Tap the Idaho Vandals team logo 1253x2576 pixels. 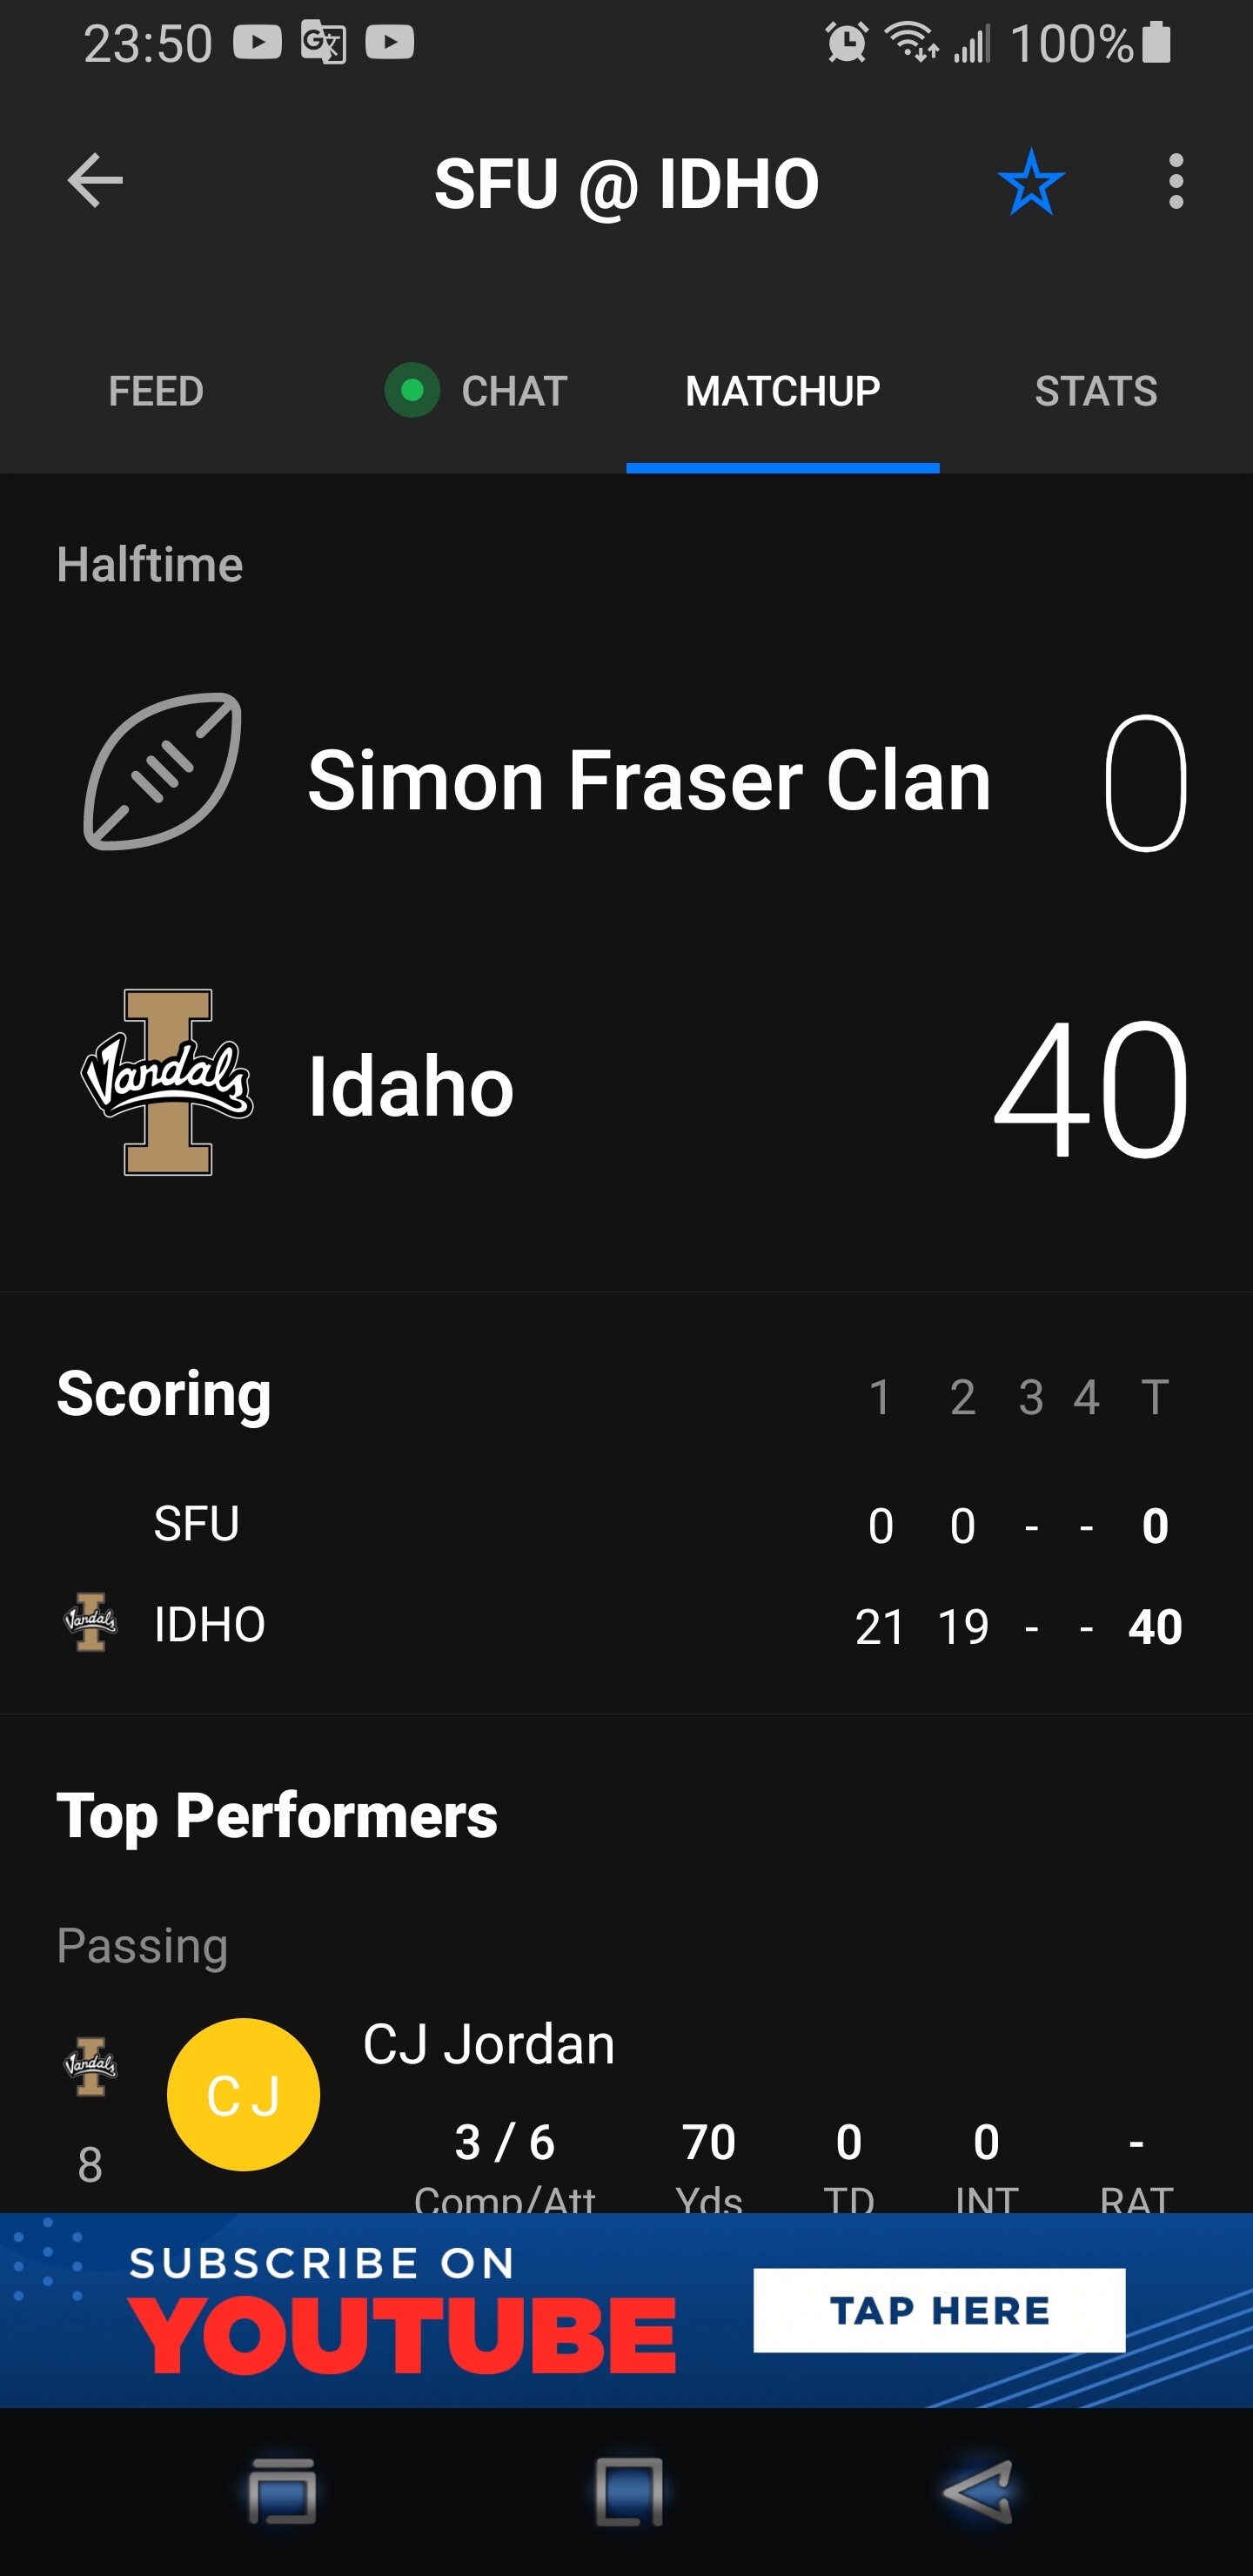pos(167,1082)
